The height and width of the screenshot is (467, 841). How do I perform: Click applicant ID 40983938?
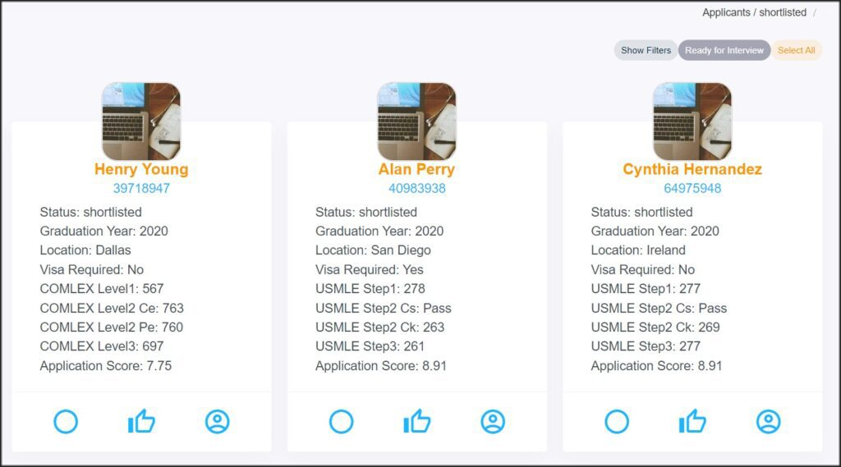click(x=416, y=188)
